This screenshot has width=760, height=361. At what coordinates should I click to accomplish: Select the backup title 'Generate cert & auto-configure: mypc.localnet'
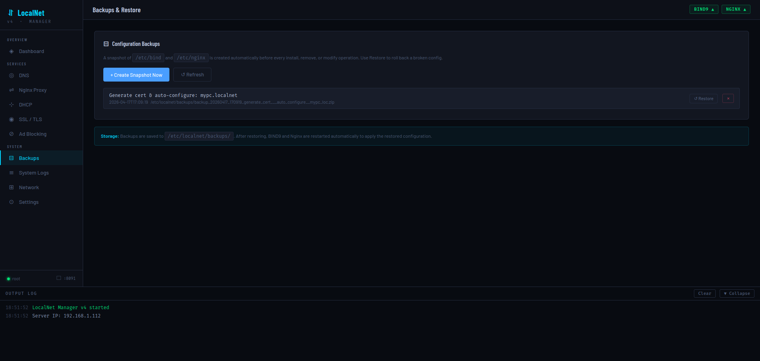(173, 95)
